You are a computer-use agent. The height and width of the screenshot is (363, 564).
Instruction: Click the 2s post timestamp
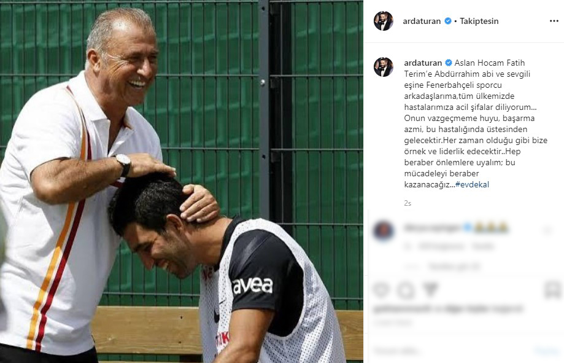point(408,203)
